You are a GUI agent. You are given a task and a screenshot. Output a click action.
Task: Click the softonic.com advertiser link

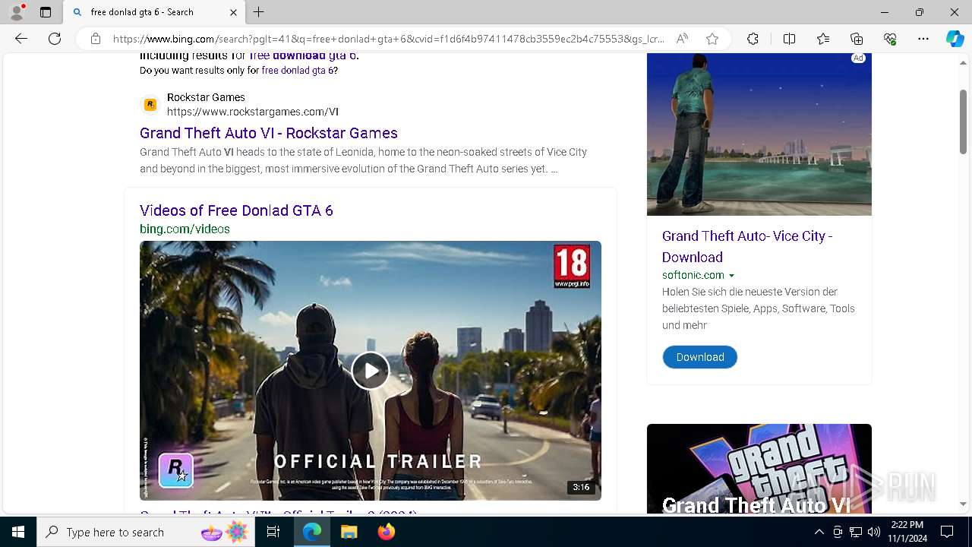click(693, 275)
